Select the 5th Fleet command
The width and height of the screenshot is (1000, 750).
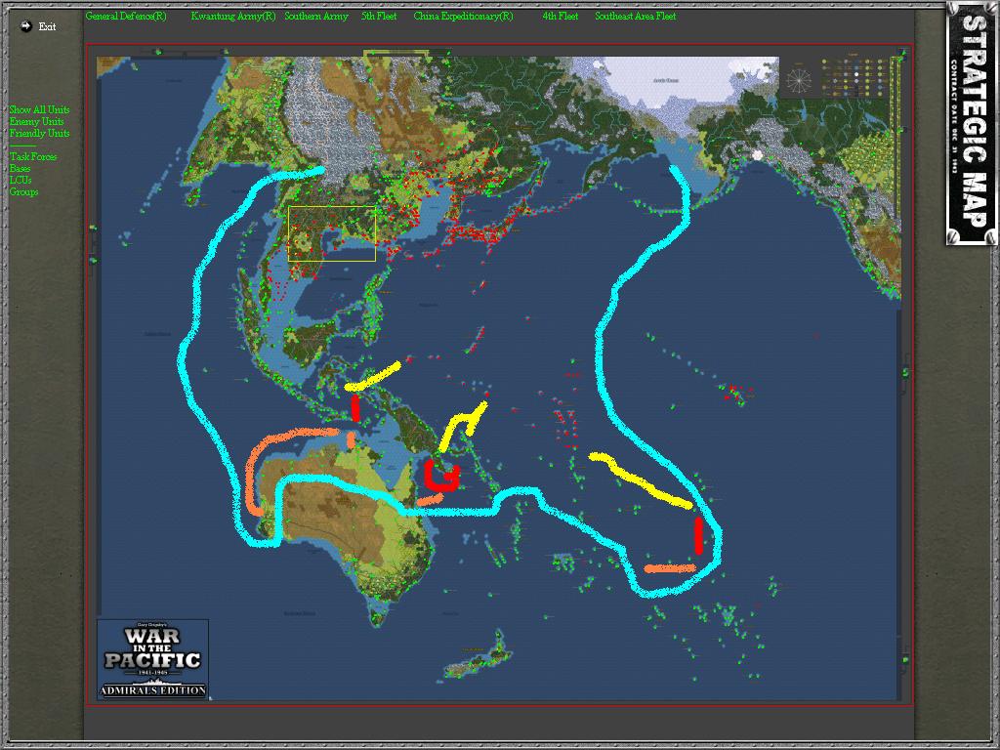coord(379,16)
